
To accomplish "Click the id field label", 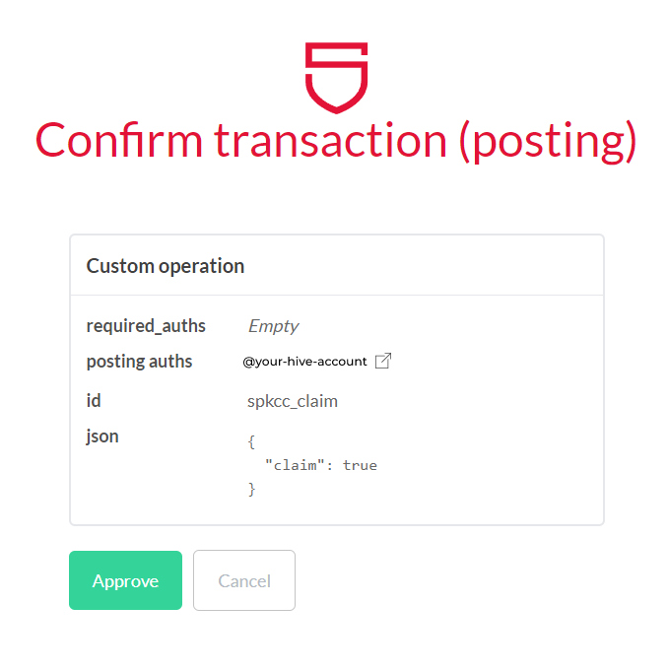I will click(x=94, y=401).
